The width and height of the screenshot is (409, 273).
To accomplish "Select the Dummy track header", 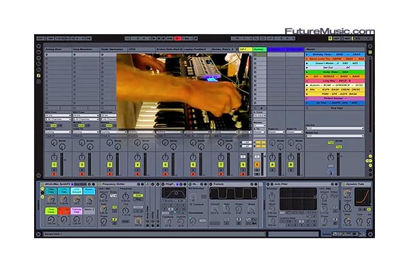I will [x=259, y=49].
